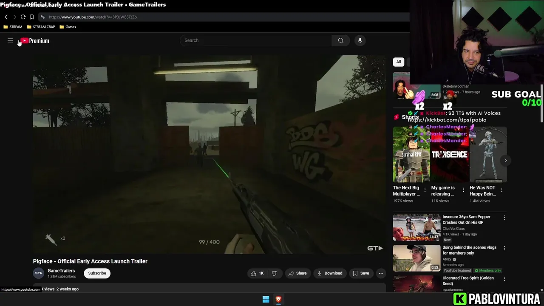Image resolution: width=544 pixels, height=306 pixels.
Task: Click the 'Members only' badge
Action: click(488, 271)
